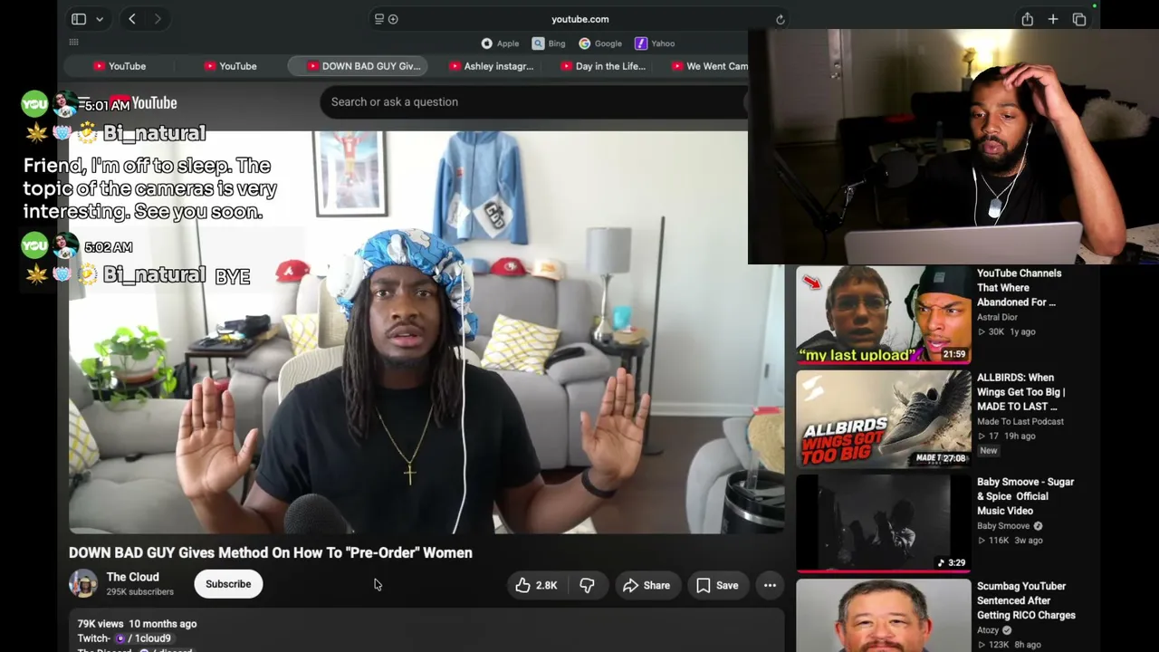Go forward with Safari's forward arrow

tap(158, 19)
